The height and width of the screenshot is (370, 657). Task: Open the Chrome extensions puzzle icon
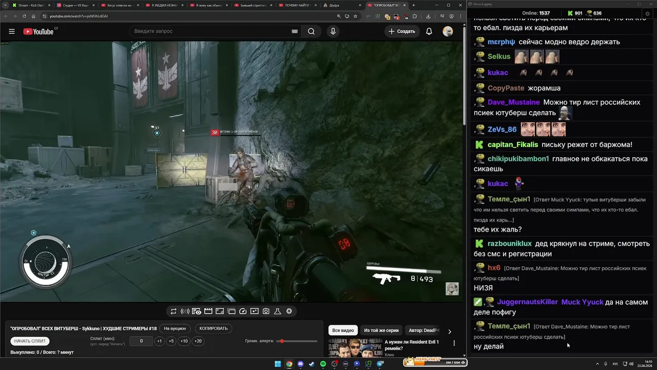pyautogui.click(x=414, y=16)
